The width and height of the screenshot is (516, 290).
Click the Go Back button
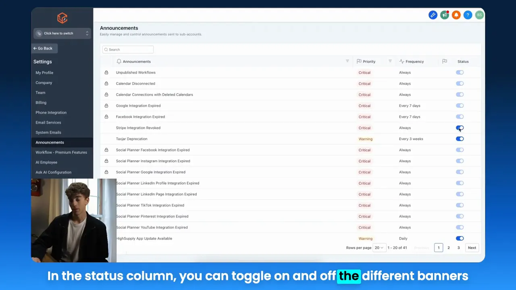[x=43, y=48]
